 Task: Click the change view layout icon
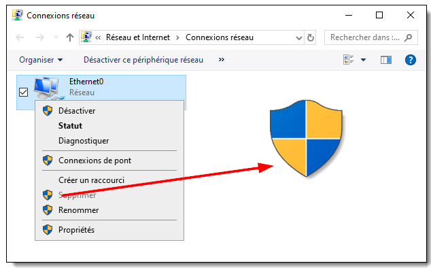click(x=349, y=59)
